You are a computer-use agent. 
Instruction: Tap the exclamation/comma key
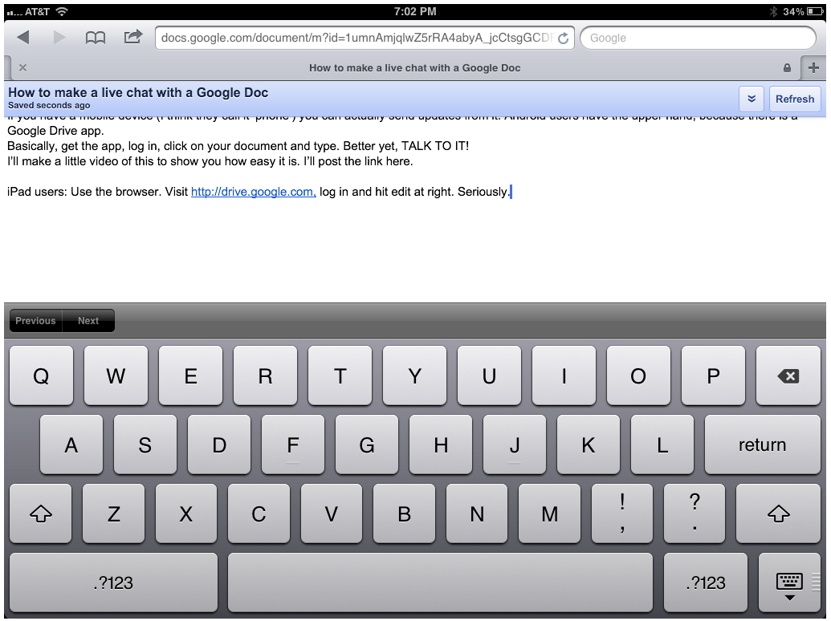pyautogui.click(x=622, y=513)
